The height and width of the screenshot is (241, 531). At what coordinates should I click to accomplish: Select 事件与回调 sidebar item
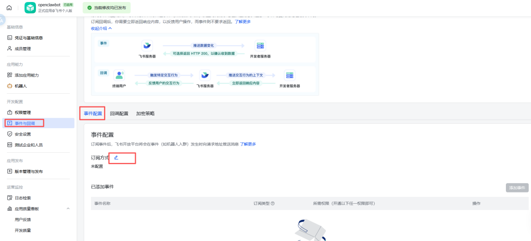point(38,123)
